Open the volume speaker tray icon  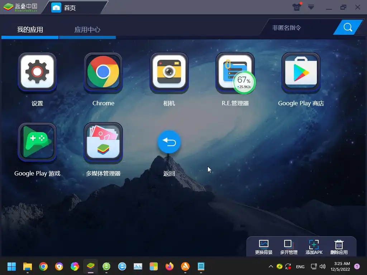tap(323, 266)
